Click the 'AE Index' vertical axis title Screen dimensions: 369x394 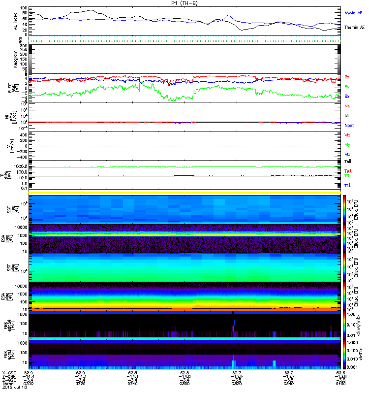[x=16, y=22]
